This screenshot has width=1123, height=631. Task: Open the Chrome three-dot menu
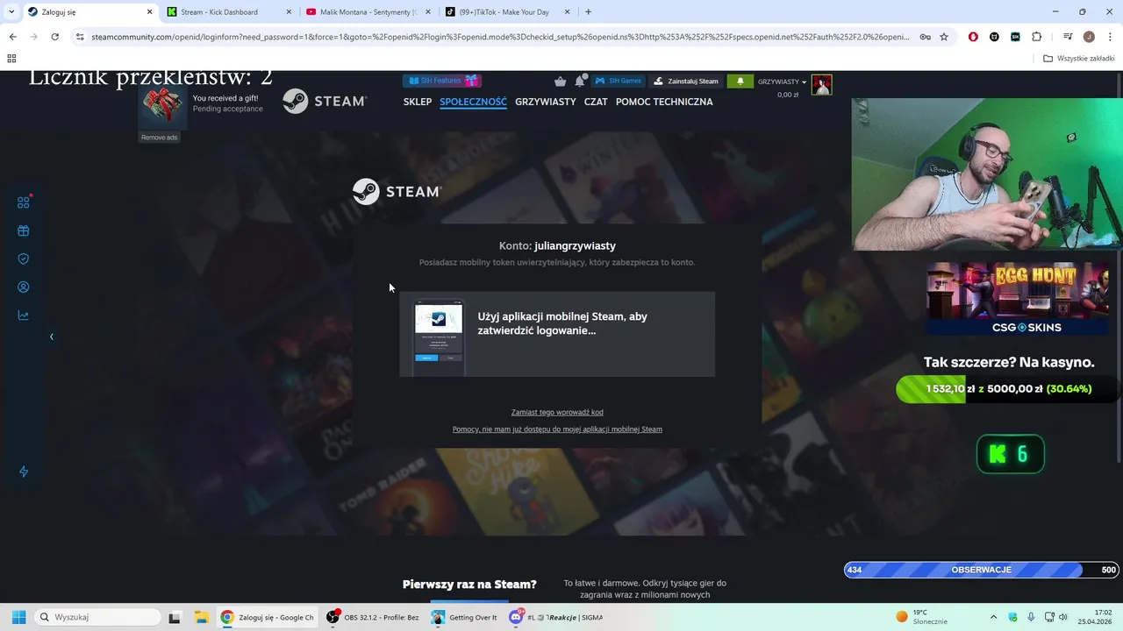click(1110, 37)
